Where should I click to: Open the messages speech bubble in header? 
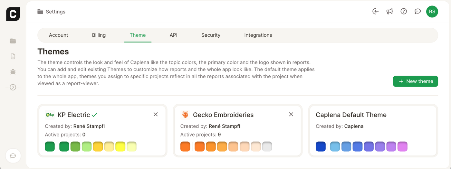(418, 11)
